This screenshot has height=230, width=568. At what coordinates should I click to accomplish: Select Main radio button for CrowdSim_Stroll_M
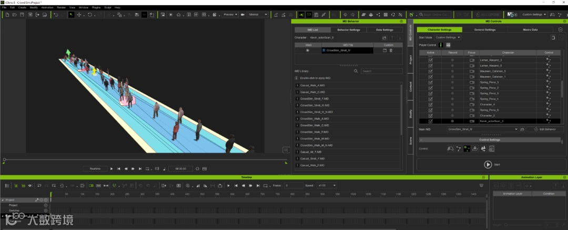tap(308, 50)
